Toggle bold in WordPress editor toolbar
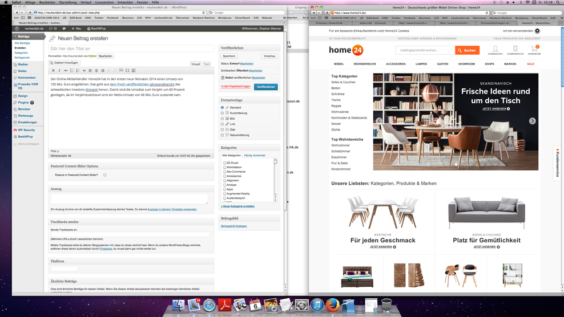The width and height of the screenshot is (564, 317). click(x=53, y=71)
